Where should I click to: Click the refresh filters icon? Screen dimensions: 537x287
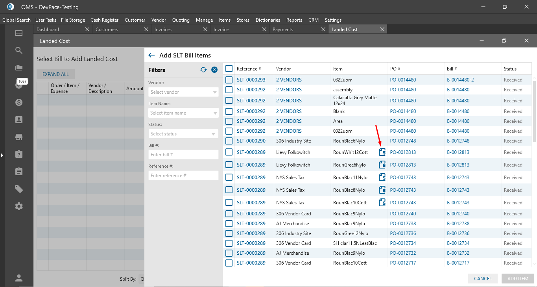pyautogui.click(x=203, y=70)
